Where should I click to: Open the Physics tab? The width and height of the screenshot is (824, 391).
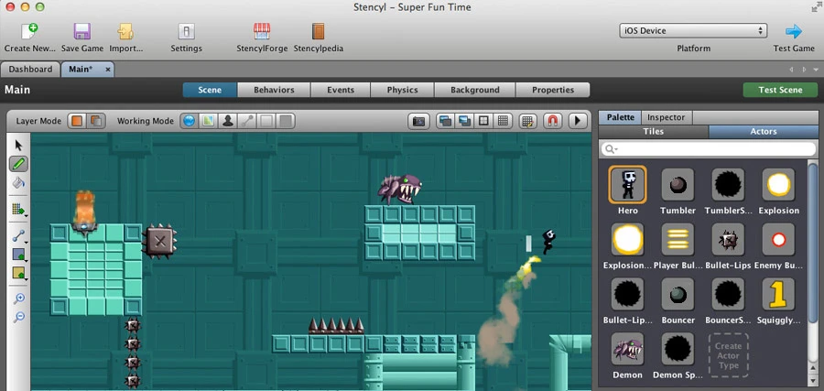(x=402, y=90)
